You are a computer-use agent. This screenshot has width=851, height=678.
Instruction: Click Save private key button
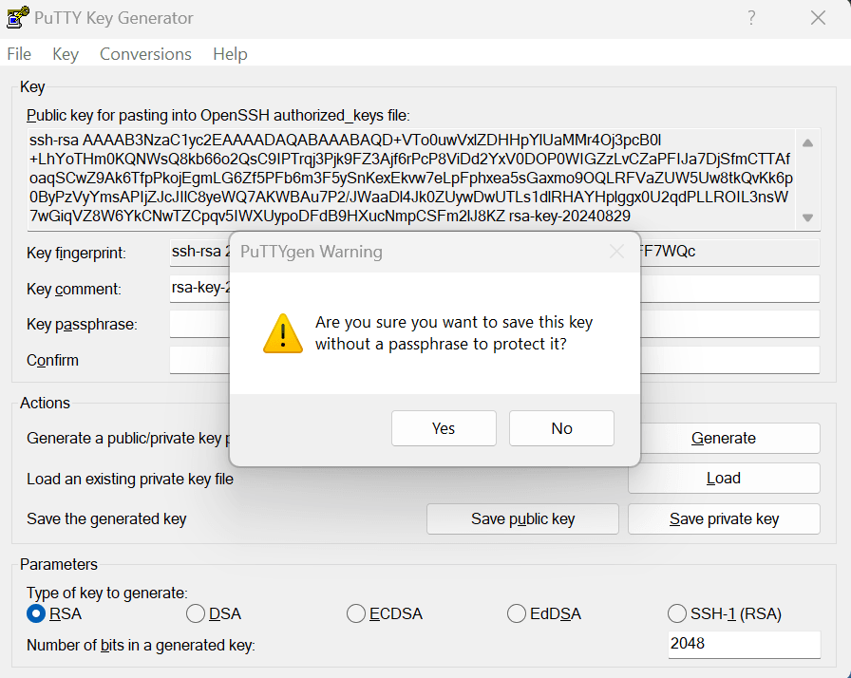tap(724, 519)
